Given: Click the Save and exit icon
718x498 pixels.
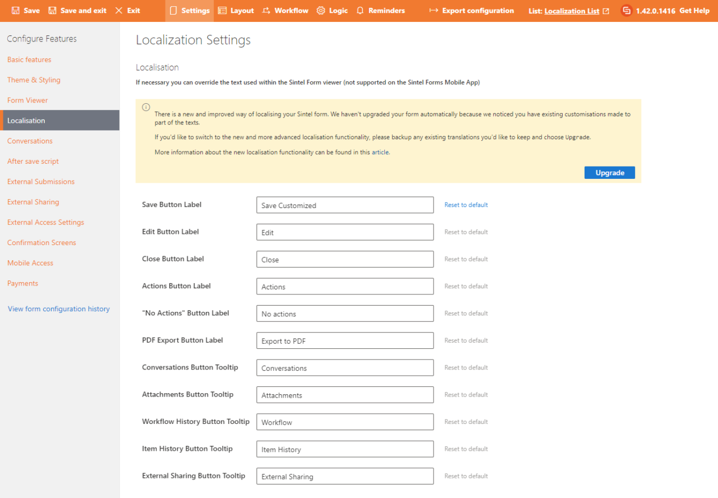Looking at the screenshot, I should pyautogui.click(x=52, y=10).
